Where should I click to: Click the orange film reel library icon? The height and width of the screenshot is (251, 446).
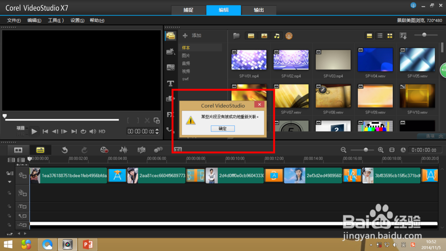289,36
